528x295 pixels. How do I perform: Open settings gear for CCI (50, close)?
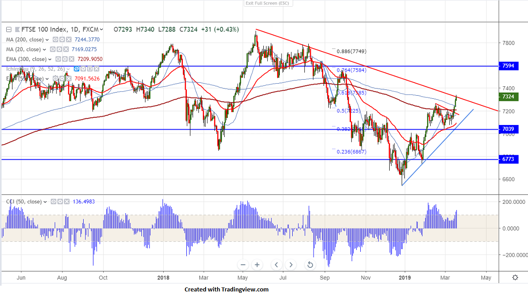click(60, 202)
